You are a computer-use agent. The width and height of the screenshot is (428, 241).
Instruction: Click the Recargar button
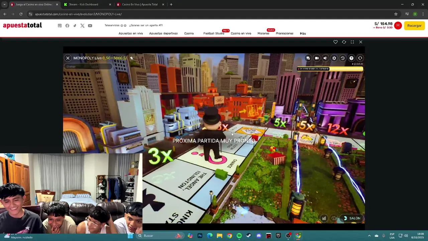(x=414, y=26)
